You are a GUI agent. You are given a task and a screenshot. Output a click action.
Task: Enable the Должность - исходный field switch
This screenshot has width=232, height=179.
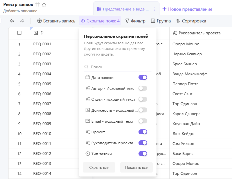tap(143, 110)
